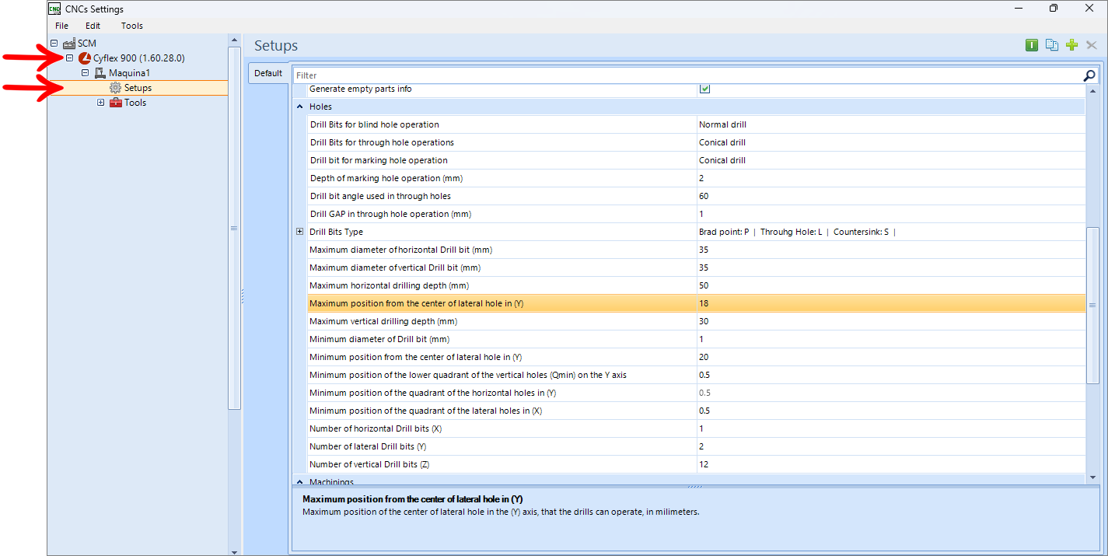
Task: Toggle Generate empty parts info checkbox
Action: tap(704, 89)
